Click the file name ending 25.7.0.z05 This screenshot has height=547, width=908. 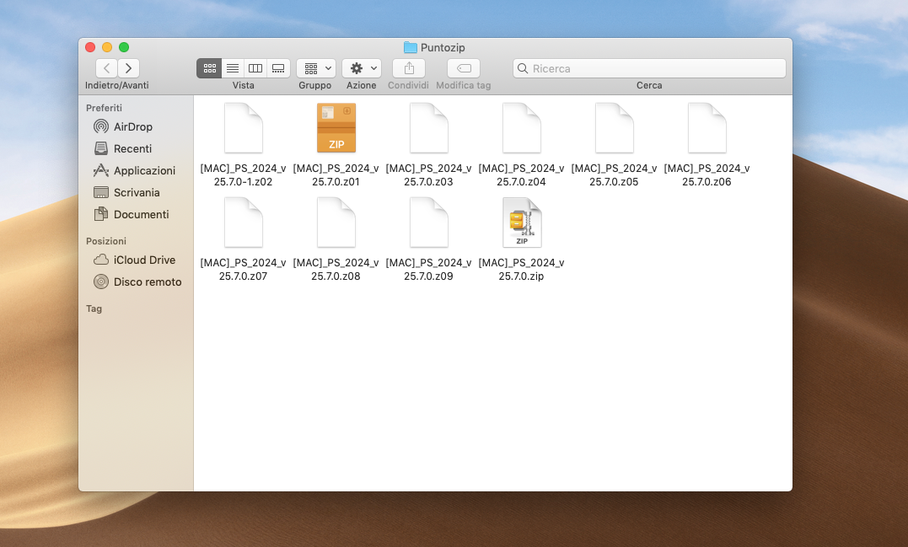tap(614, 174)
